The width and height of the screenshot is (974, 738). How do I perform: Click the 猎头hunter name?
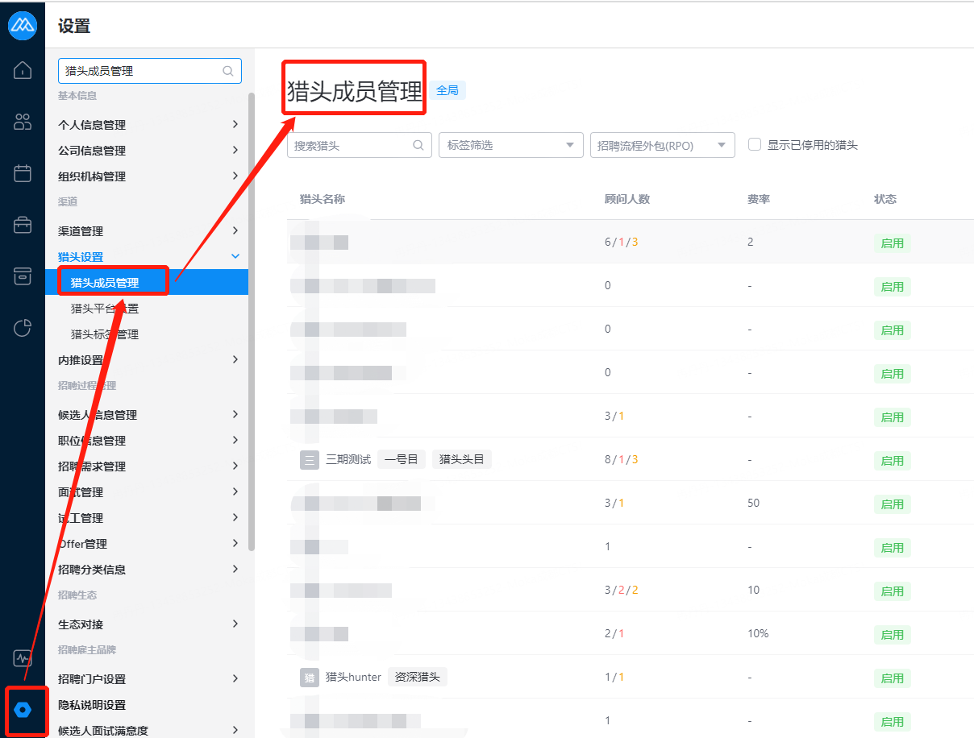pos(353,678)
